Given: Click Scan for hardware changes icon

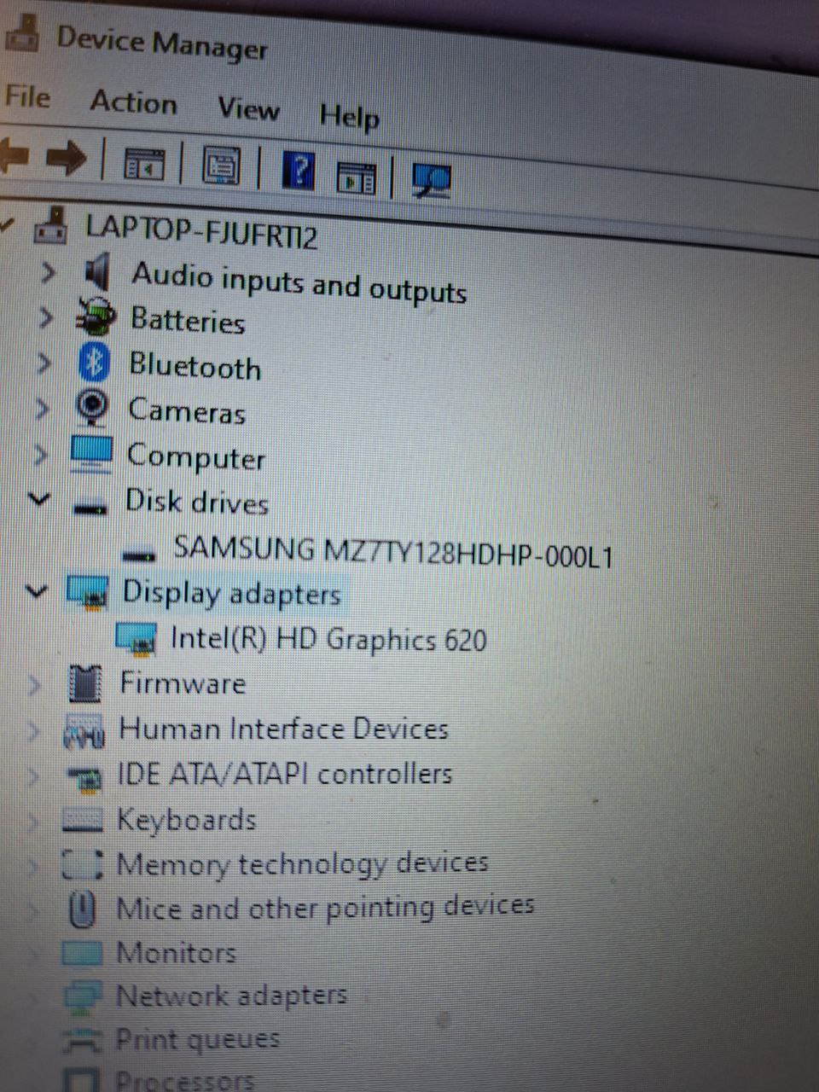Looking at the screenshot, I should pyautogui.click(x=432, y=180).
